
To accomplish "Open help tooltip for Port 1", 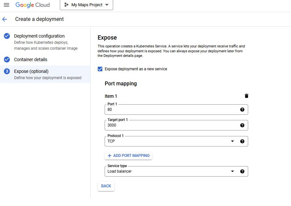I will pos(242,110).
